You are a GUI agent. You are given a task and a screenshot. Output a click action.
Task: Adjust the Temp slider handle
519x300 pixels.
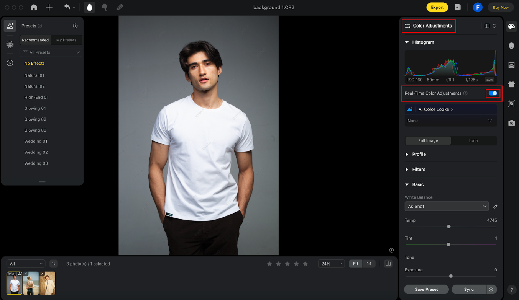(x=449, y=227)
